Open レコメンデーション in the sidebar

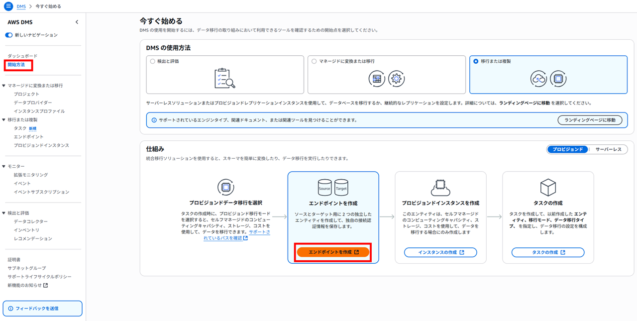click(x=33, y=239)
